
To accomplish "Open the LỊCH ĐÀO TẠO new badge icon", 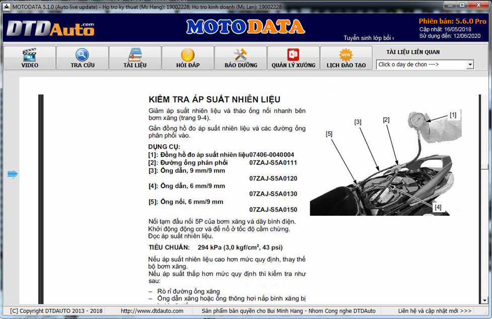I will pyautogui.click(x=346, y=55).
